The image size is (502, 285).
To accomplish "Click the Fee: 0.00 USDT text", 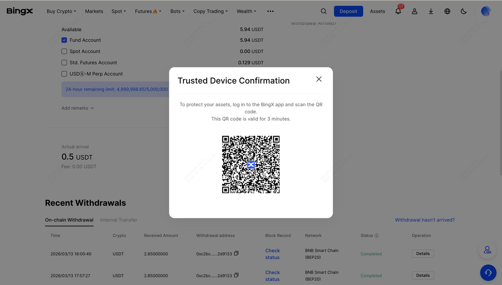I will click(x=79, y=167).
